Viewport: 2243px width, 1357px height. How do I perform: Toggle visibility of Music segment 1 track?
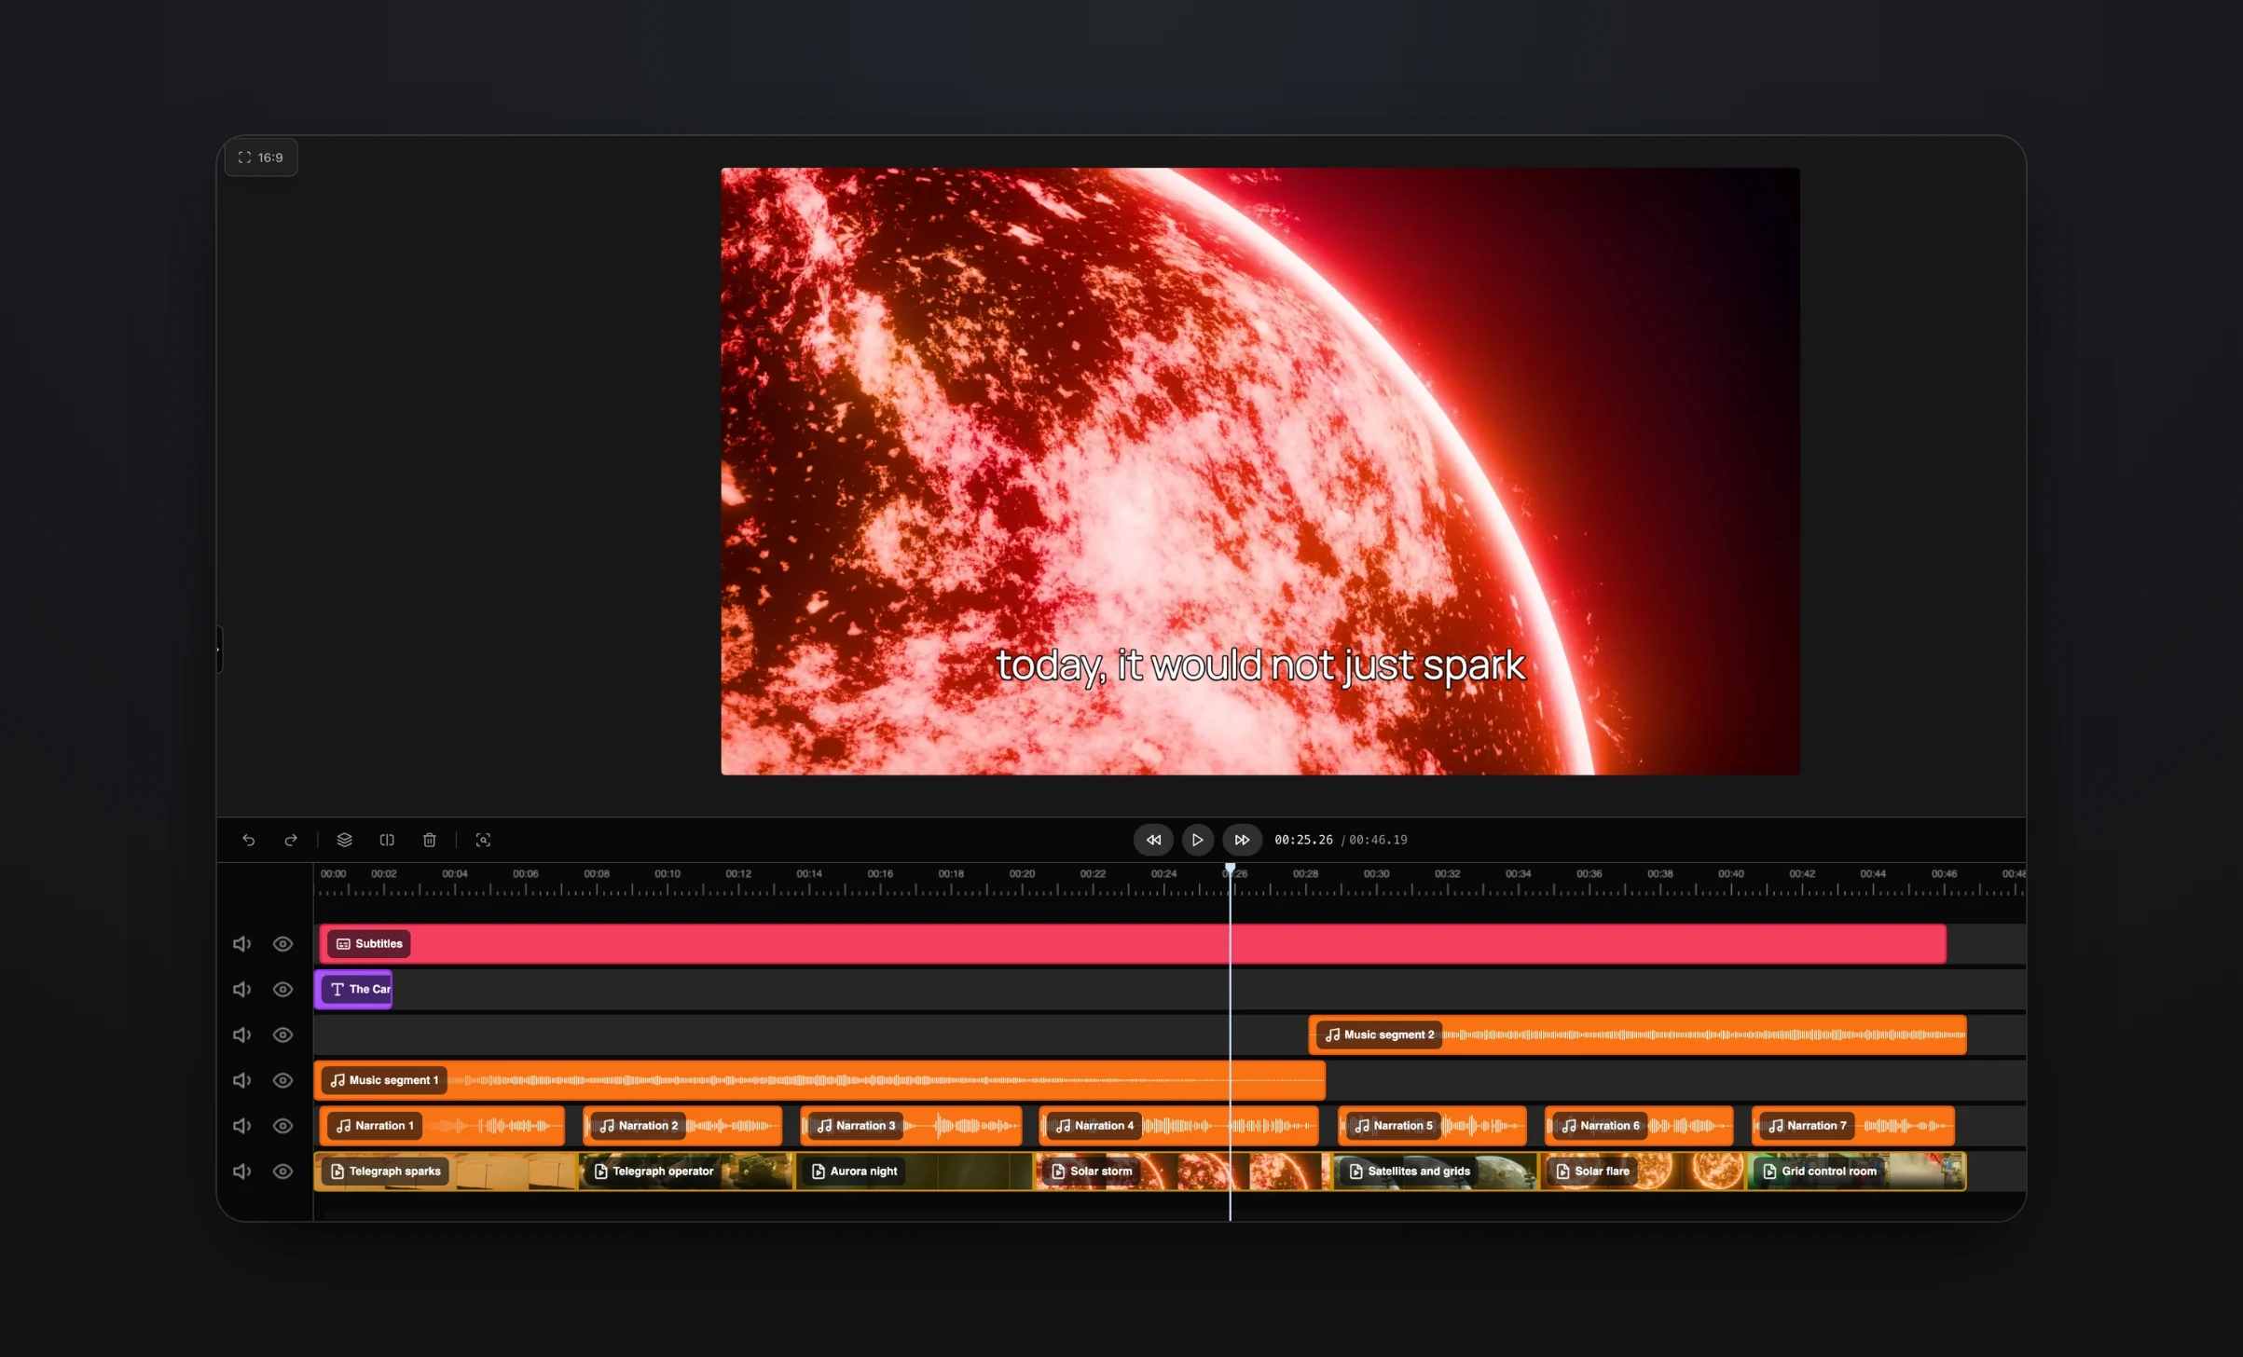coord(282,1080)
